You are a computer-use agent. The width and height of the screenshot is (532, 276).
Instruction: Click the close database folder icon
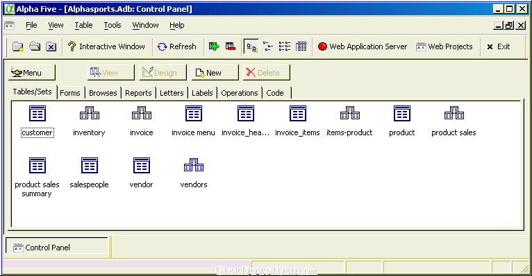(51, 46)
